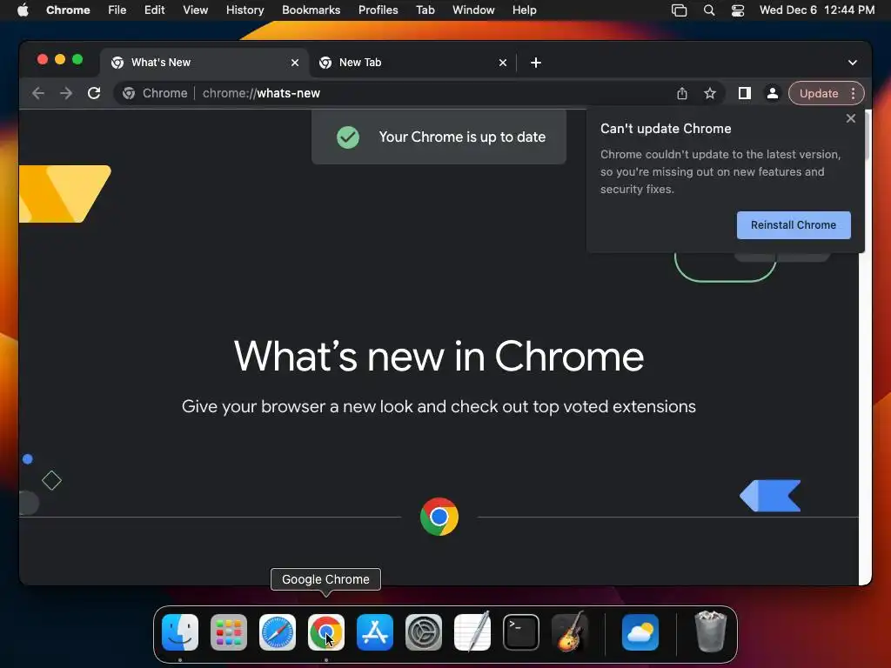
Task: Reload the whats-new page
Action: [94, 93]
